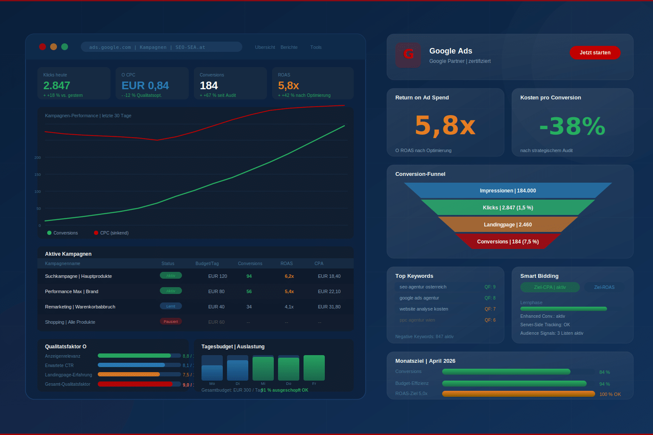This screenshot has height=435, width=653.
Task: Sort by the CPA column header
Action: pyautogui.click(x=319, y=263)
